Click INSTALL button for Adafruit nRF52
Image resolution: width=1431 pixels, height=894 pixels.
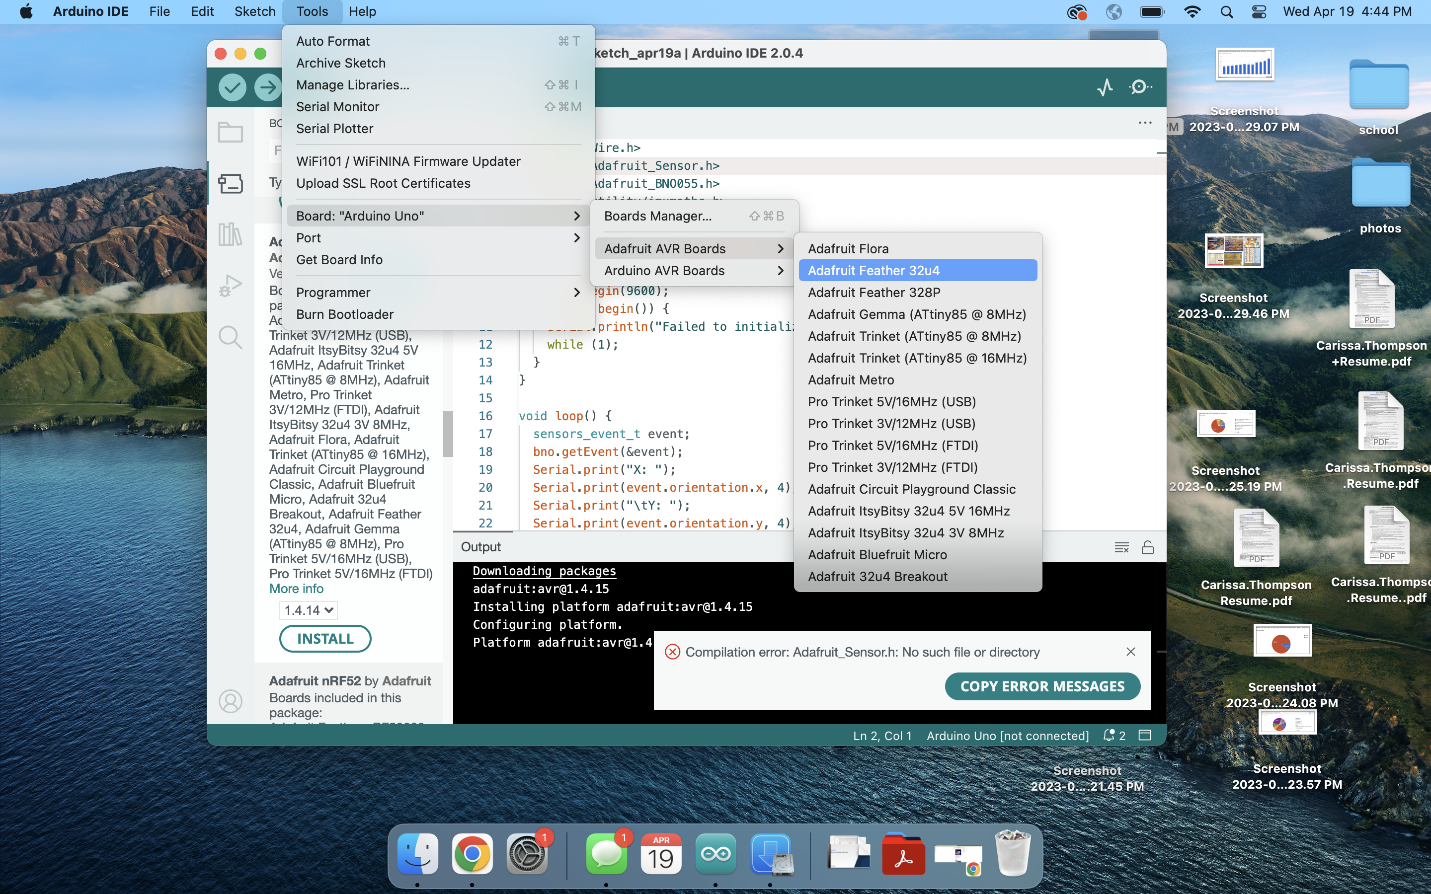coord(325,639)
